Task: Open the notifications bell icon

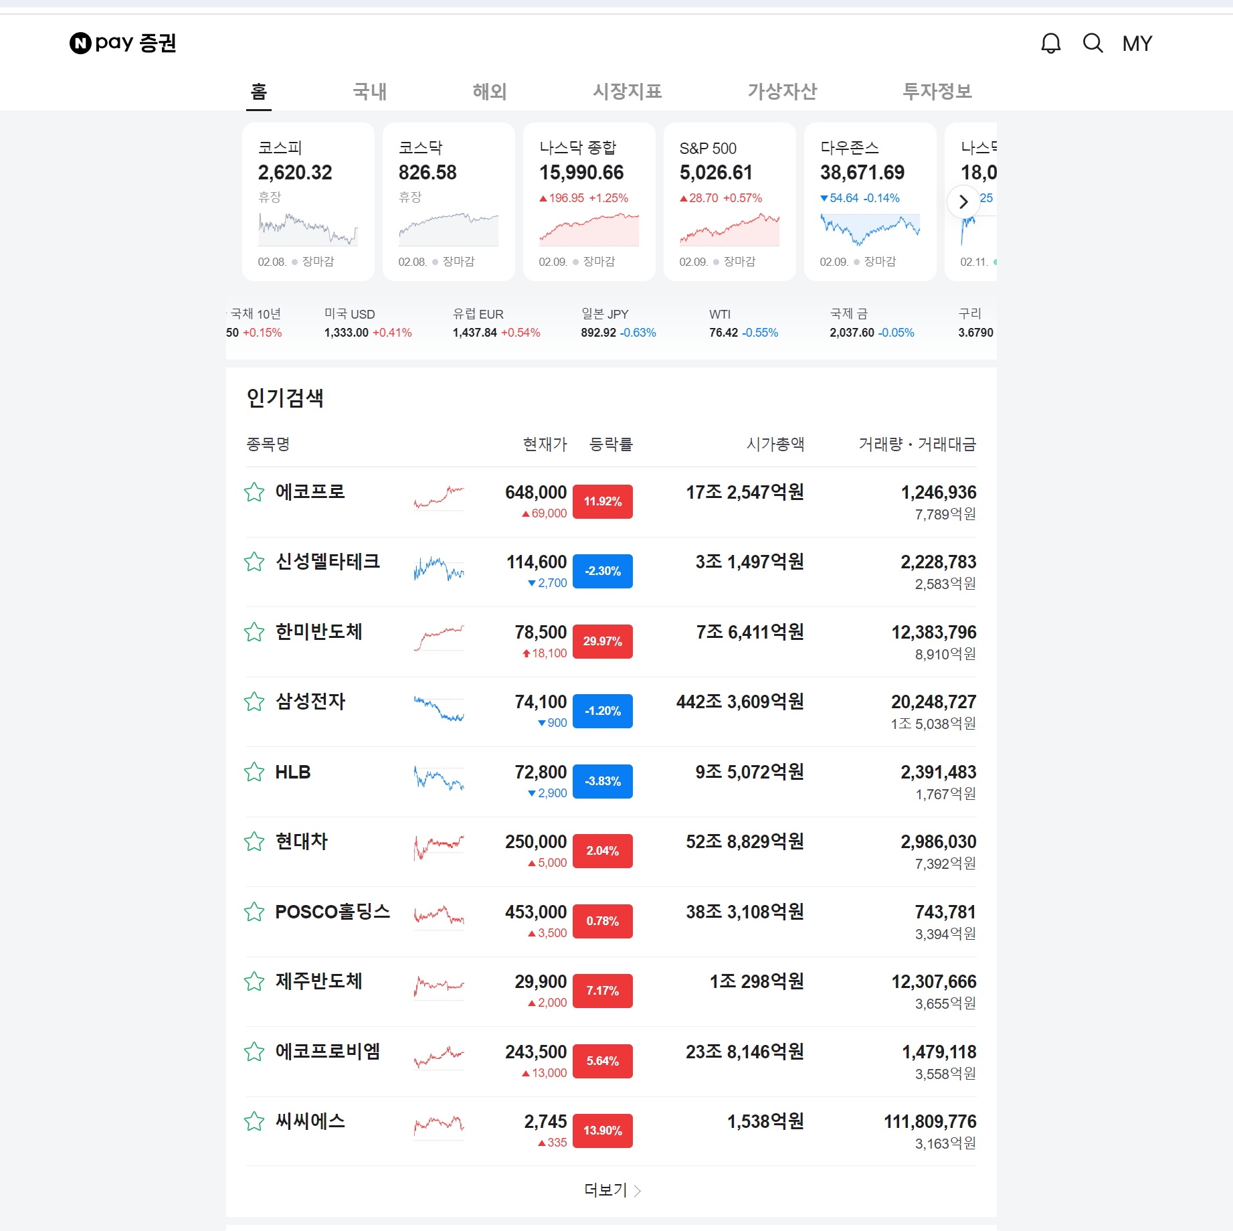Action: coord(1050,44)
